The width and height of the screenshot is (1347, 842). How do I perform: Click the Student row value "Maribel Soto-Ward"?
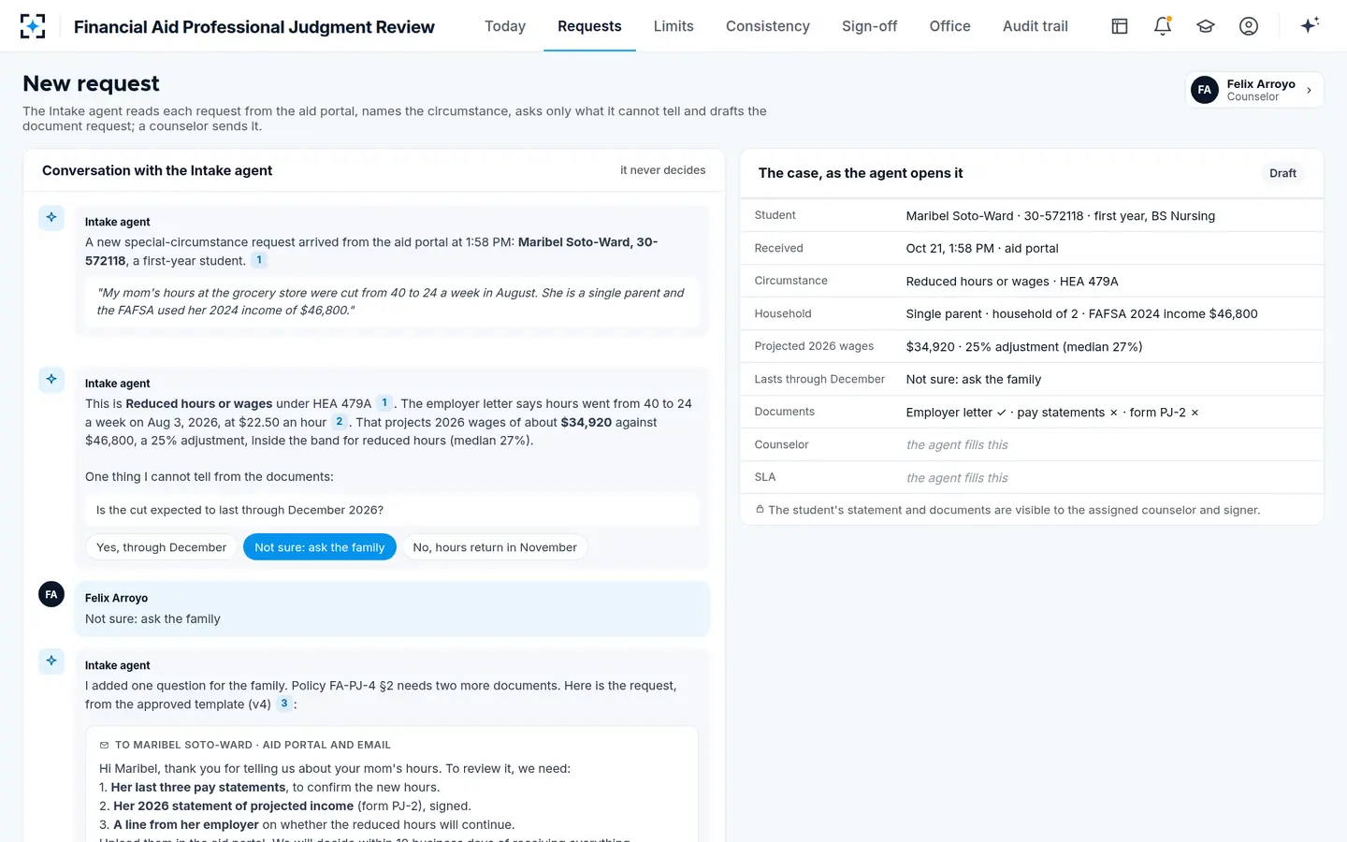(x=960, y=216)
